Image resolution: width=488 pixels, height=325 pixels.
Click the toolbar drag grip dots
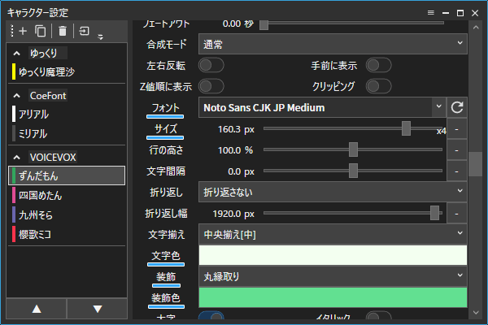pyautogui.click(x=12, y=31)
